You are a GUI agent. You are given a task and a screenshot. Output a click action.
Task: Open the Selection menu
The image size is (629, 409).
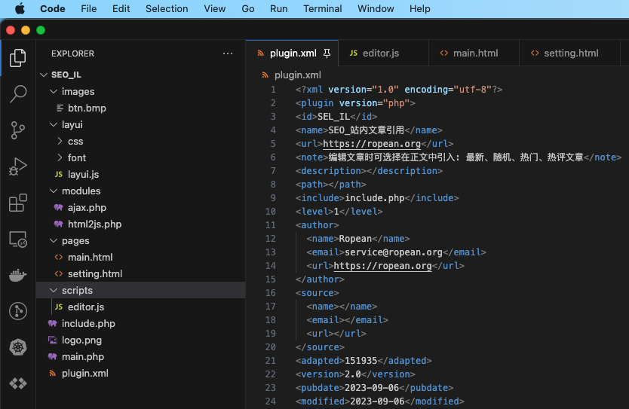167,9
